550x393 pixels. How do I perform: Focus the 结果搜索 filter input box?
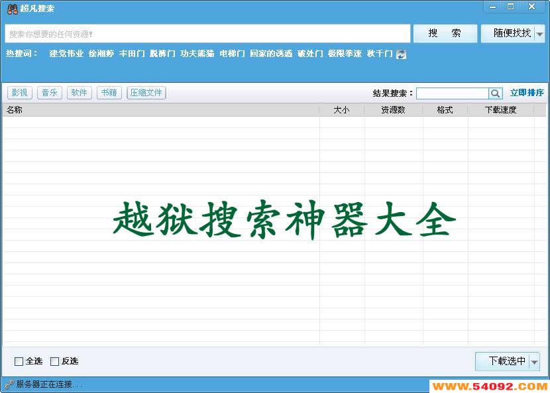point(453,93)
